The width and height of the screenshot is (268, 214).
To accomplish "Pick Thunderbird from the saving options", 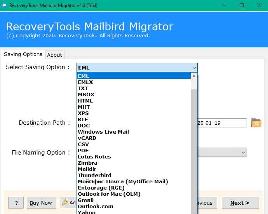I will click(94, 175).
